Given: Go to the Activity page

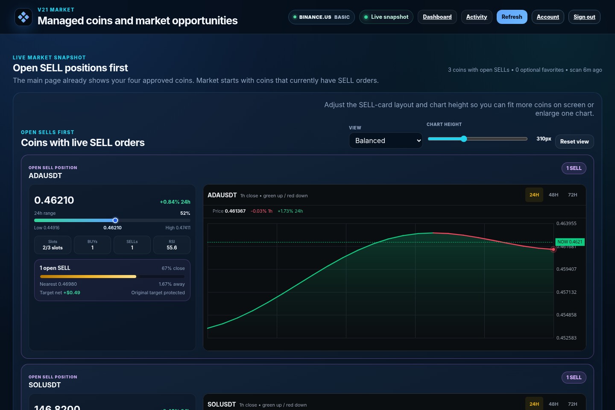Looking at the screenshot, I should [477, 17].
